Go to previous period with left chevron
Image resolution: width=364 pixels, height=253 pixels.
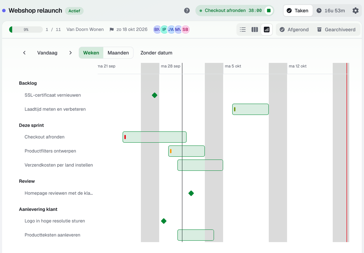tap(24, 53)
